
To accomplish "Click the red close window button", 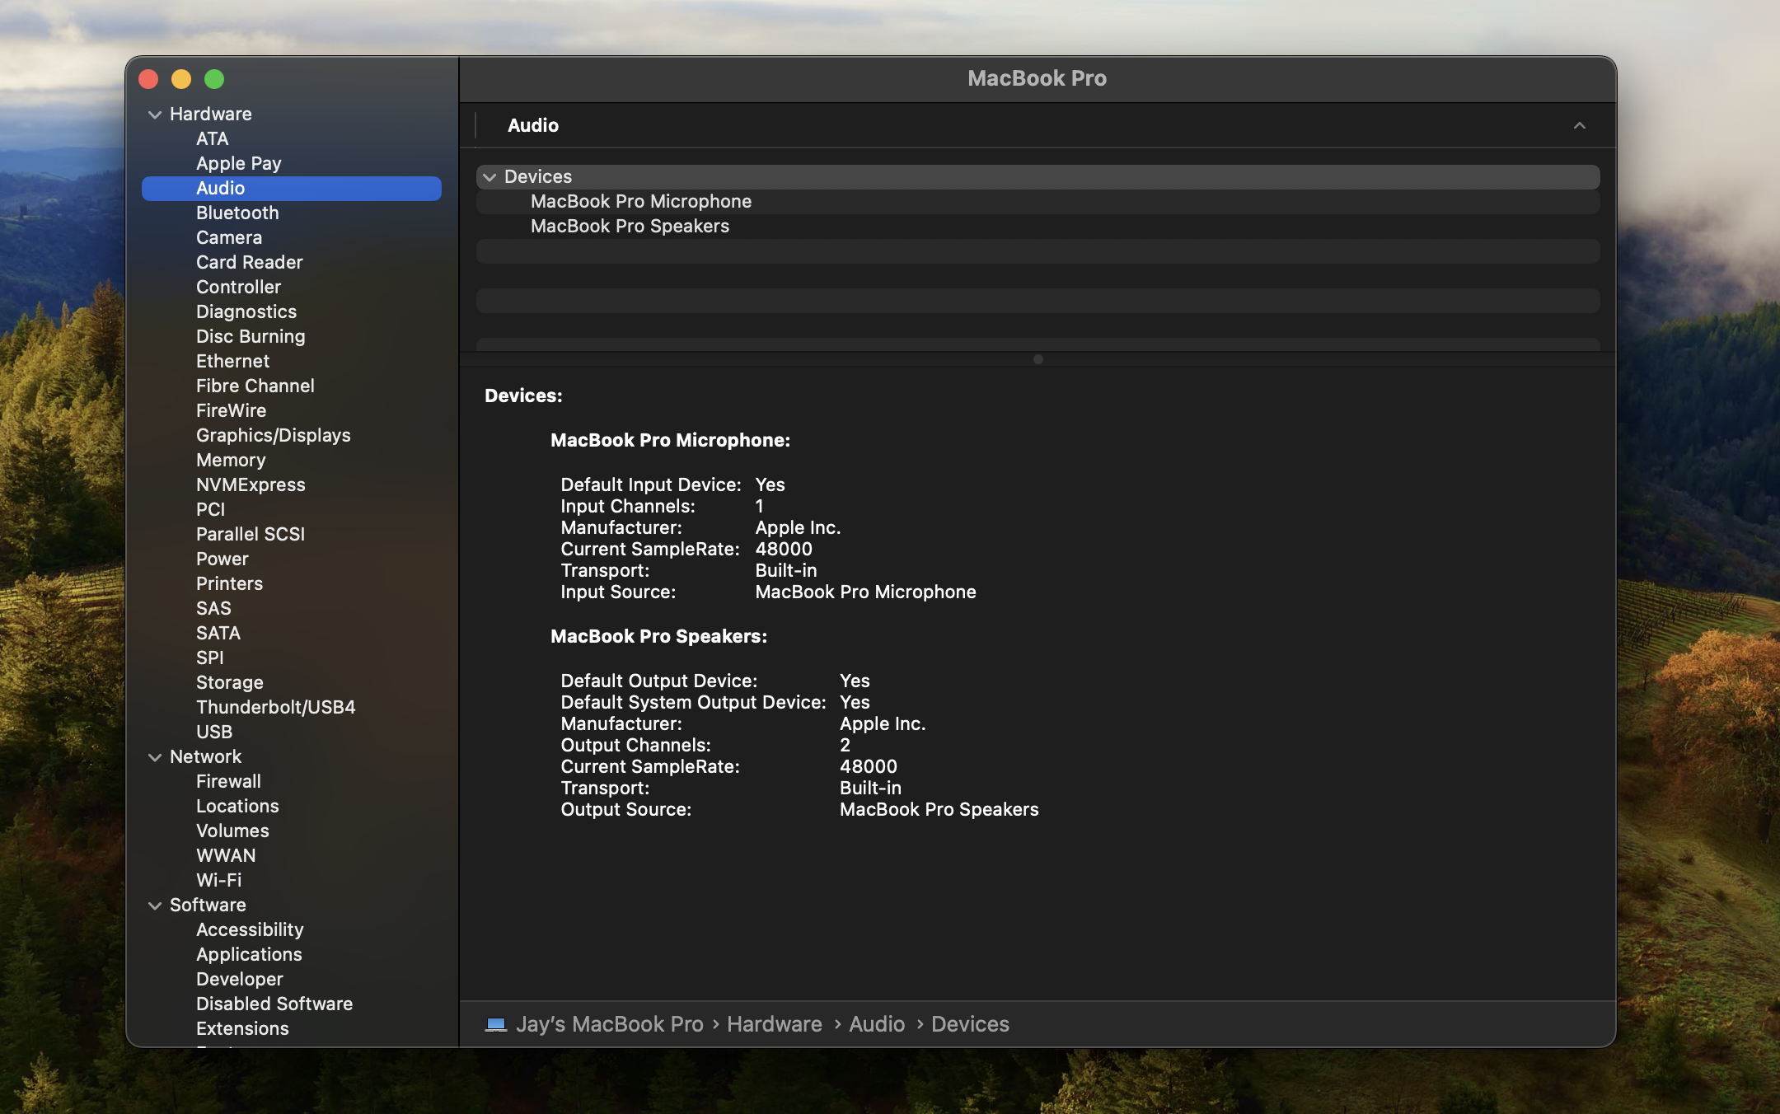I will tap(148, 79).
